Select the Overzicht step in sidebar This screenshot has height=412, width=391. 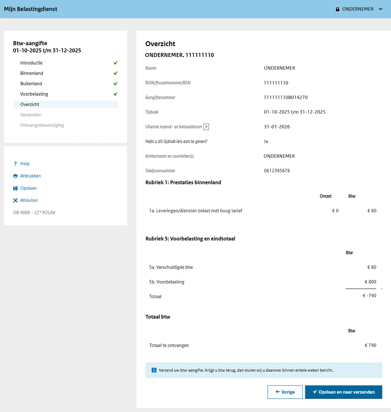click(30, 104)
